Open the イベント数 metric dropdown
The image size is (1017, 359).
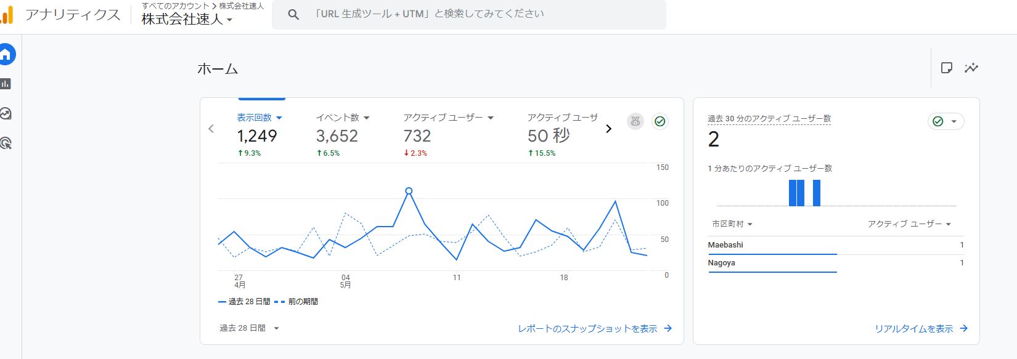[343, 118]
